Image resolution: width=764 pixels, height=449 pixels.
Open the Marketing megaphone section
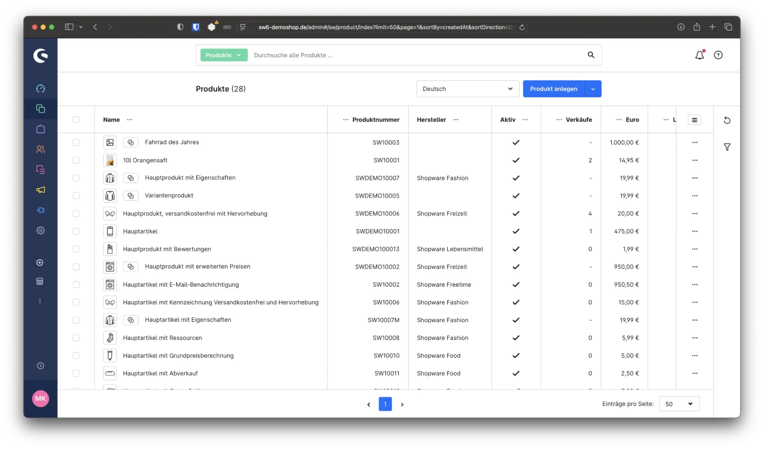click(x=41, y=190)
